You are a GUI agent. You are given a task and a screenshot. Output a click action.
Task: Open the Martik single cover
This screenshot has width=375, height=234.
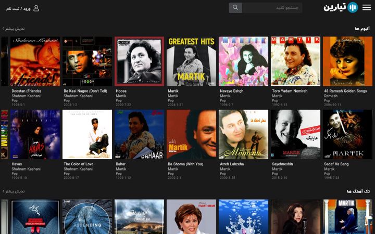(348, 217)
